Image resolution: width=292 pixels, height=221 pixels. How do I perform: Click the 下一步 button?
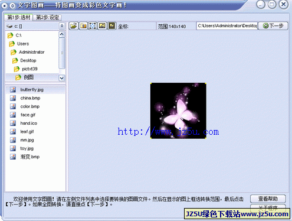[273, 26]
